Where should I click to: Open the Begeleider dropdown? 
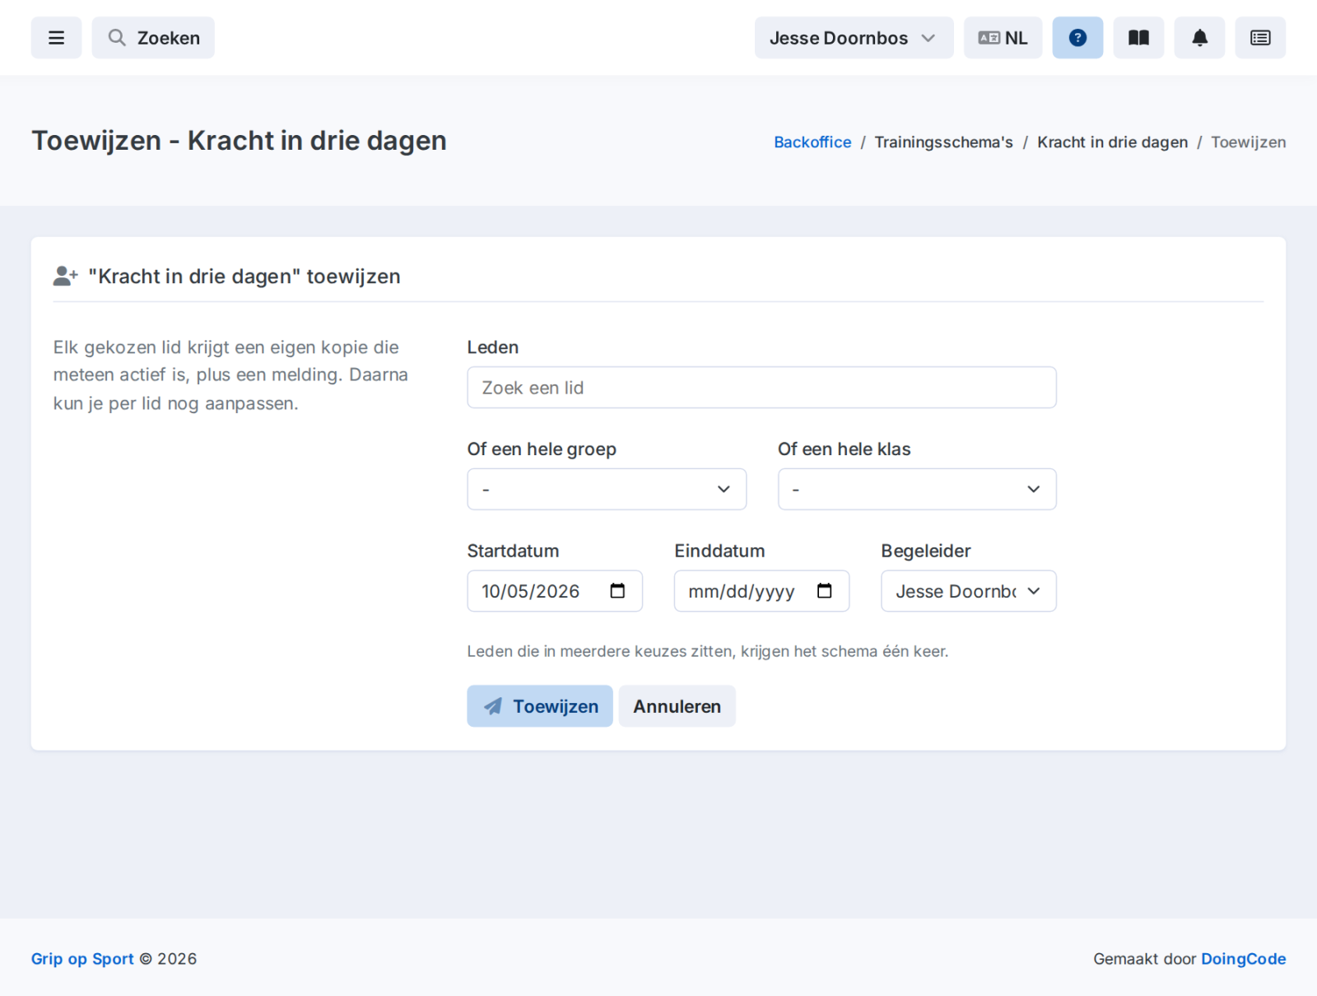(968, 591)
